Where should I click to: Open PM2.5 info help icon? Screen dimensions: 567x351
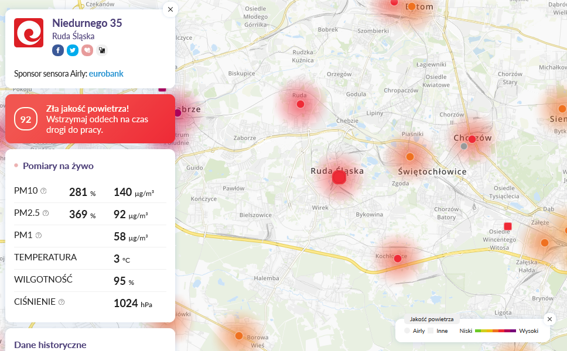click(46, 213)
